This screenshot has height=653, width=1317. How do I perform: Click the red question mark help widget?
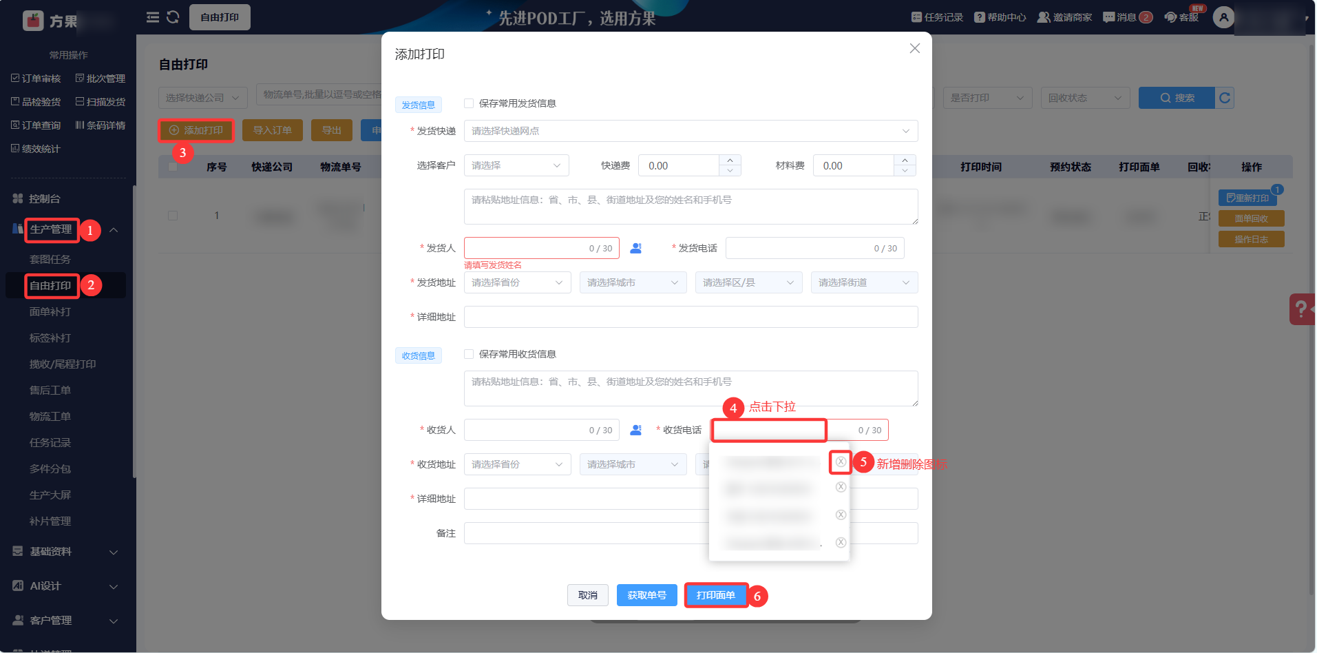coord(1302,309)
